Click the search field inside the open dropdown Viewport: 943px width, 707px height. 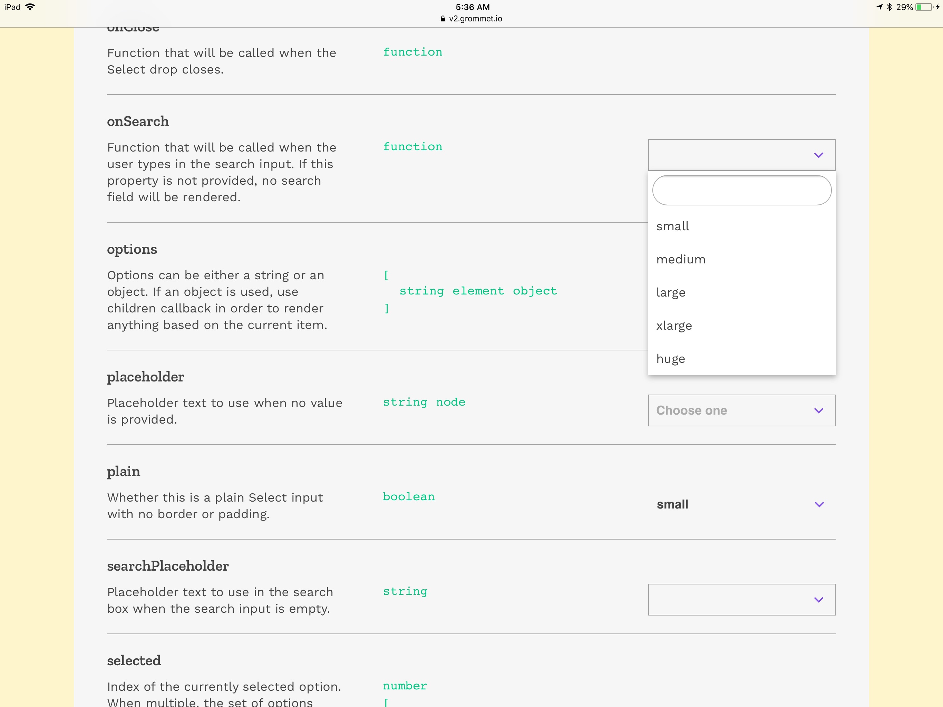coord(741,190)
